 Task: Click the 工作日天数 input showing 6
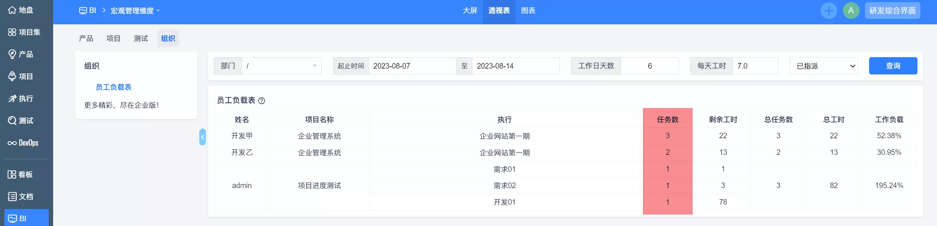[x=650, y=66]
